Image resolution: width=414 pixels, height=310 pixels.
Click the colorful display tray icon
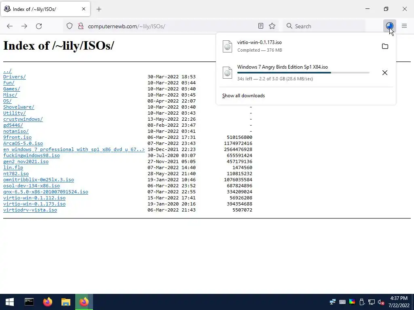tap(352, 302)
